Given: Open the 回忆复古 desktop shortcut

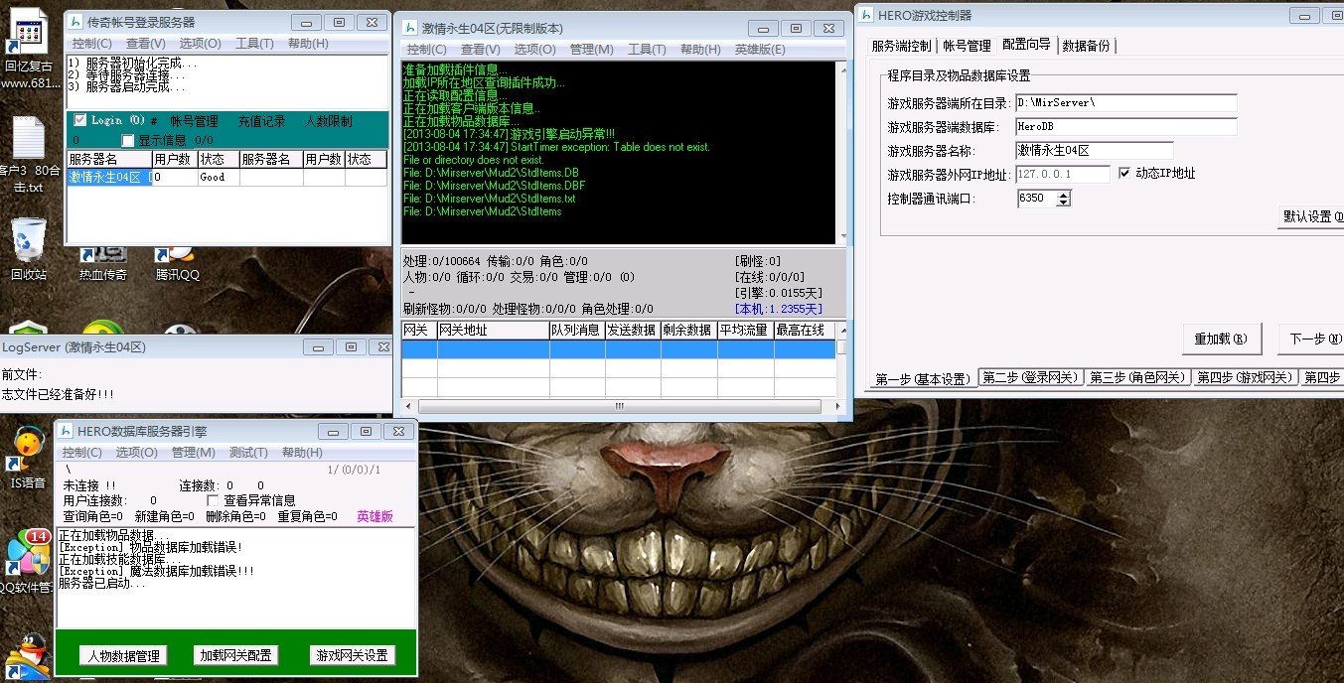Looking at the screenshot, I should [x=27, y=45].
